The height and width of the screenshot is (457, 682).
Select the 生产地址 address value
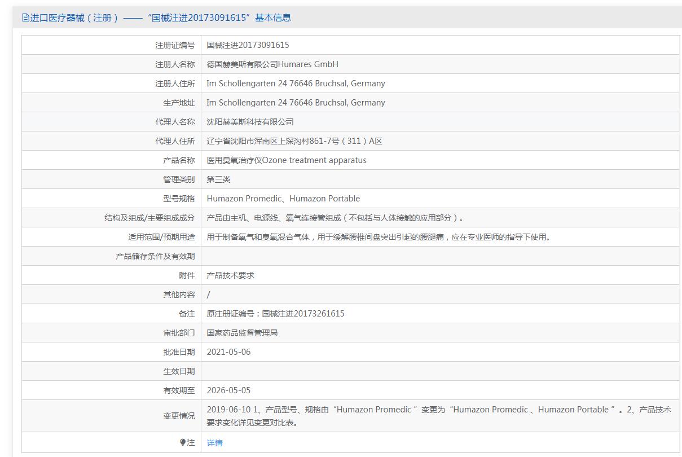[296, 103]
